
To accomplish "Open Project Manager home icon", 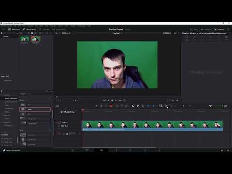I will click(222, 150).
